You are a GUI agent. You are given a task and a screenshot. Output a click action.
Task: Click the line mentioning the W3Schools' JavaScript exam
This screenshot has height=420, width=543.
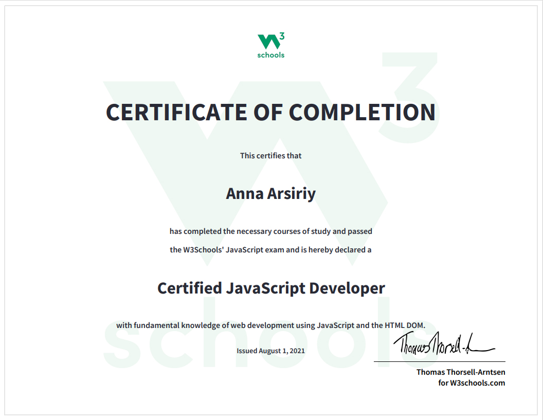click(x=270, y=250)
